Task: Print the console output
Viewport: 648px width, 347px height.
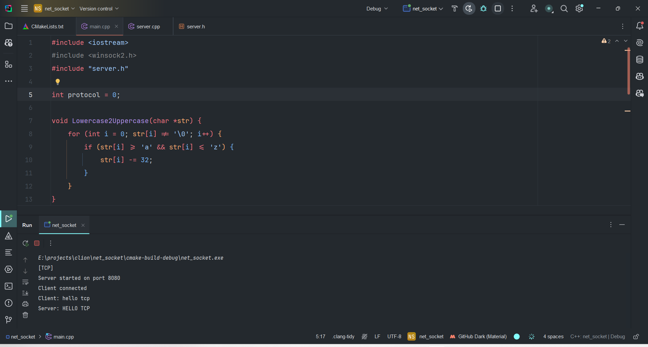Action: (x=25, y=304)
